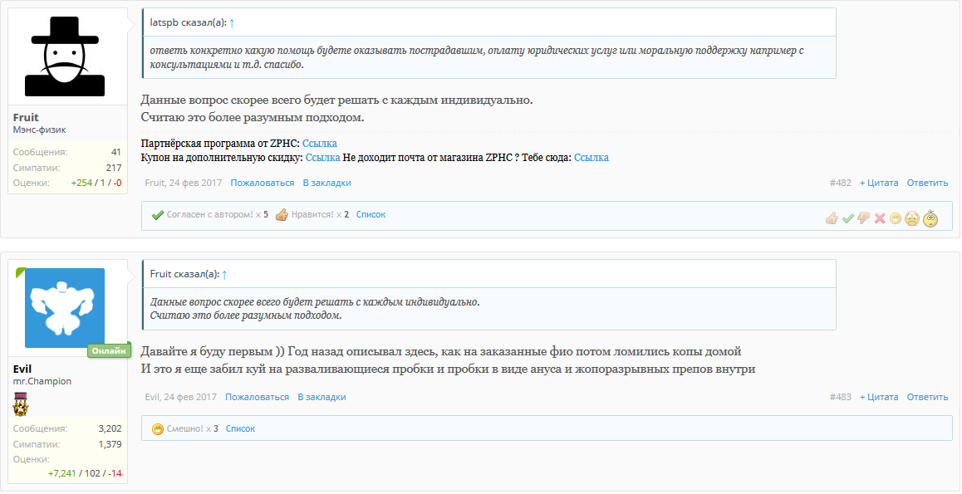Jump to latspb's original post via quote arrow
Image resolution: width=962 pixels, height=494 pixels.
coord(232,23)
